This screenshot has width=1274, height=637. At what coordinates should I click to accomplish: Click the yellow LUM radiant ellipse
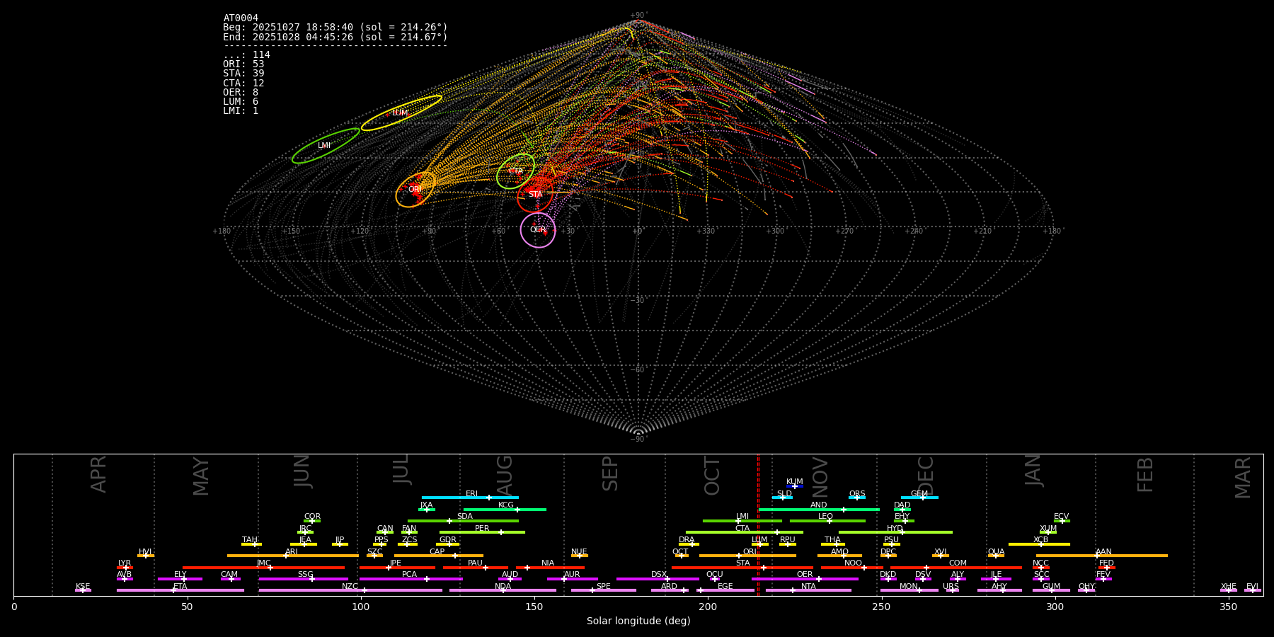click(401, 113)
